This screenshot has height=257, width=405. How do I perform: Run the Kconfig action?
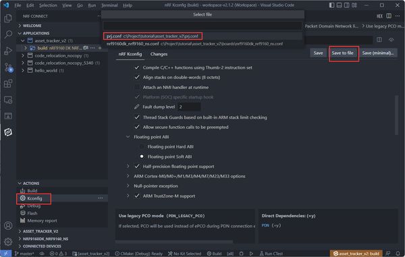pos(34,198)
